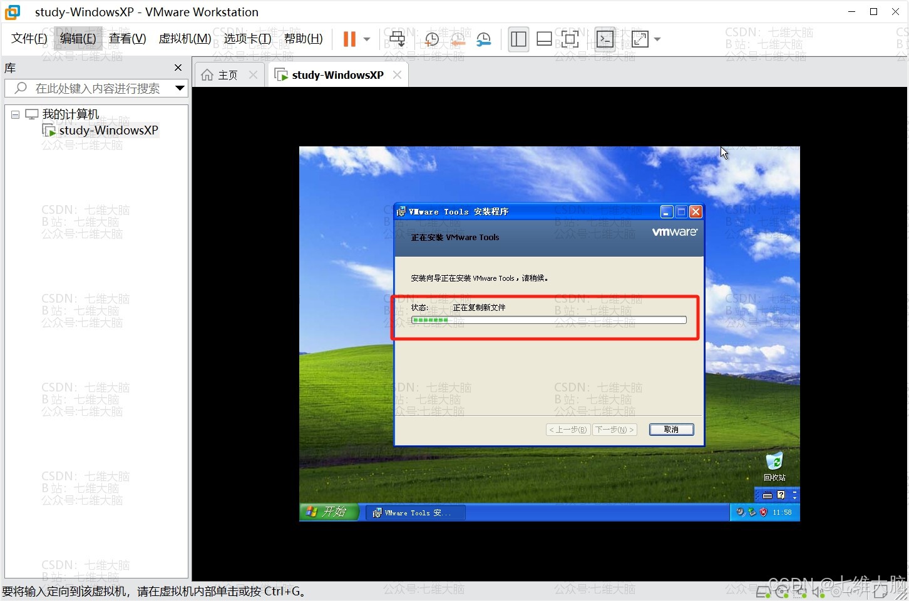Click the hard disk device status icon
The image size is (909, 601).
tap(763, 592)
